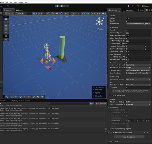Open the global search magnifier icon
Image resolution: width=152 pixels, height=144 pixels.
click(x=138, y=6)
